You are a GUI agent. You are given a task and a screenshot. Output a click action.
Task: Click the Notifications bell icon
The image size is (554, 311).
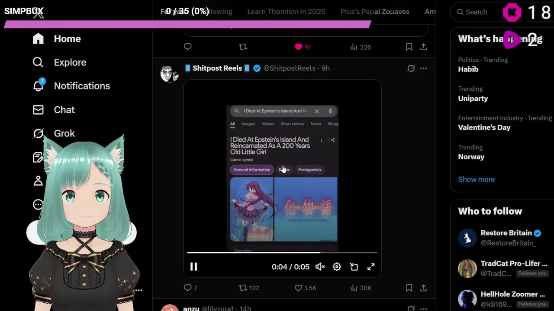(38, 86)
